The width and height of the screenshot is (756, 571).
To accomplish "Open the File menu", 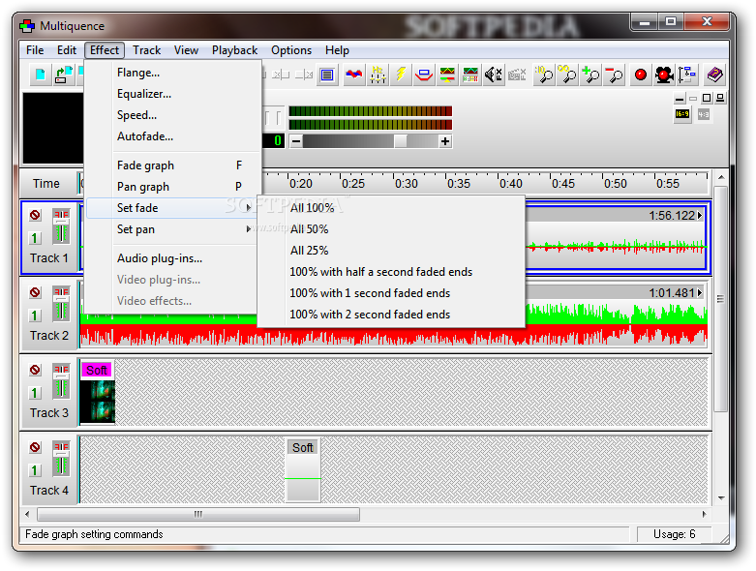I will (x=35, y=50).
